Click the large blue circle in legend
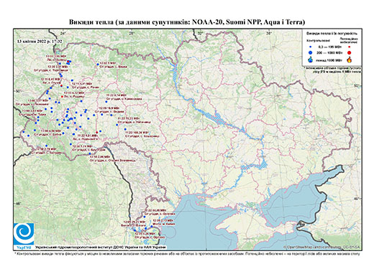The image size is (374, 264). 310,52
